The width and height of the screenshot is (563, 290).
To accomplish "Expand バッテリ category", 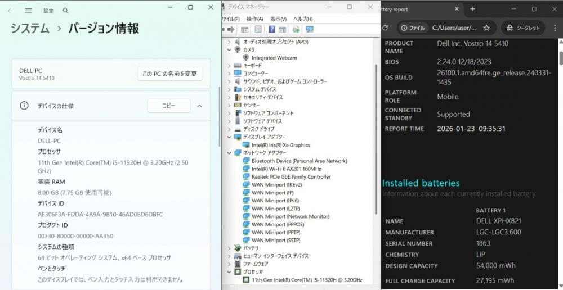I will [x=230, y=248].
